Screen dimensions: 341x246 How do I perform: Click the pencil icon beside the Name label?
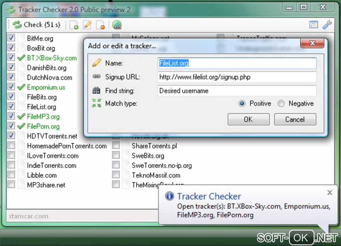point(97,63)
